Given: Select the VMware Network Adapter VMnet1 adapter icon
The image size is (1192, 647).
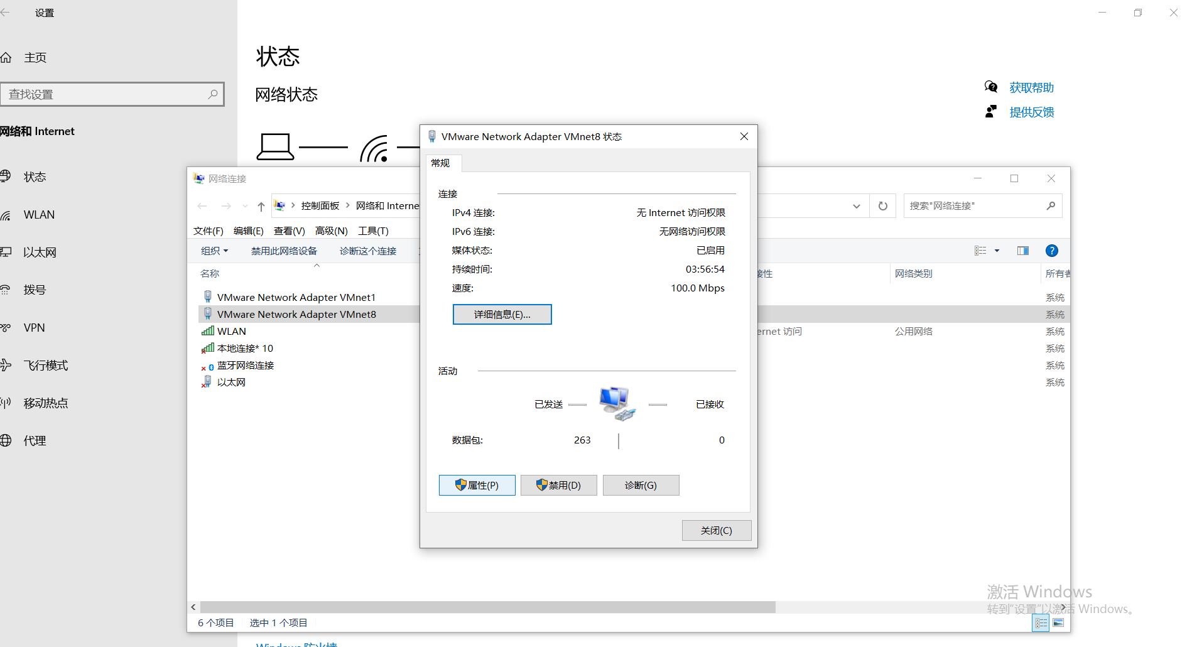Looking at the screenshot, I should coord(208,297).
